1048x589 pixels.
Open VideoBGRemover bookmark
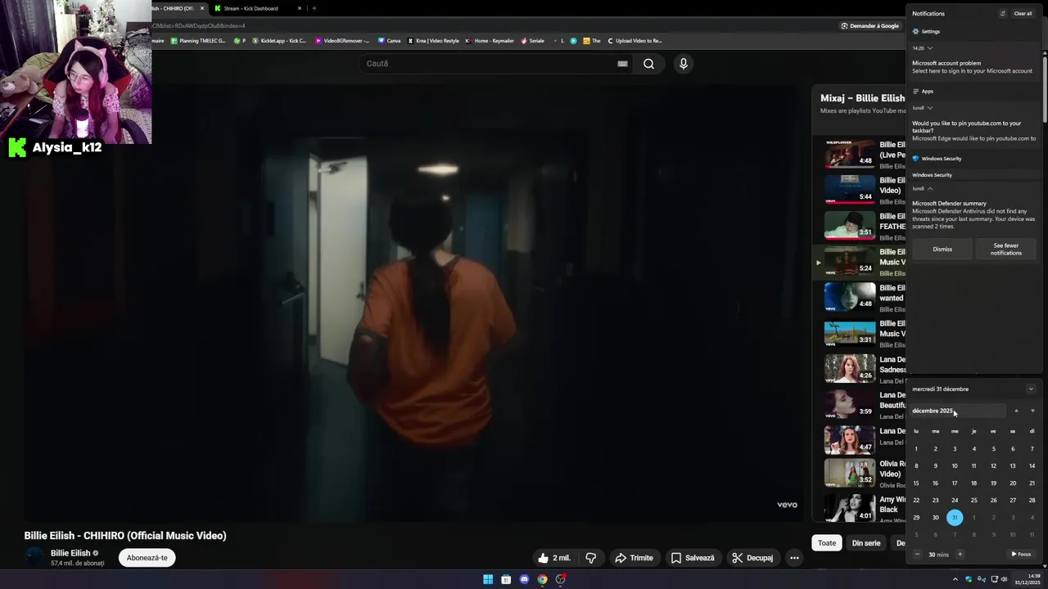[342, 41]
